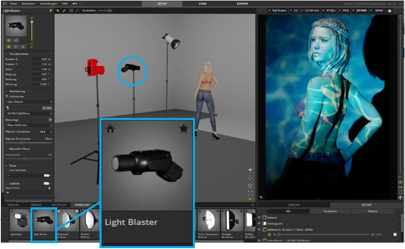
Task: Toggle the grid overlay icon
Action: click(71, 11)
